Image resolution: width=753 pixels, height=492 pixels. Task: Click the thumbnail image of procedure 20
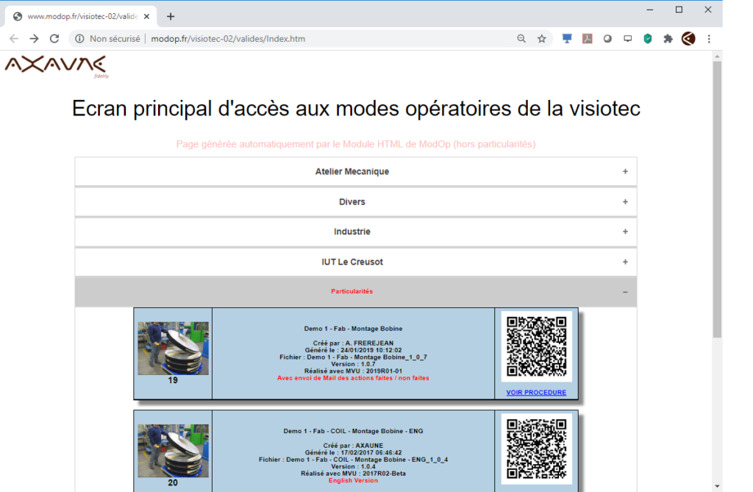click(173, 451)
